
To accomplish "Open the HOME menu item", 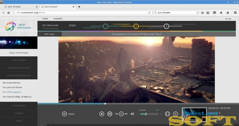I will [x=45, y=19].
